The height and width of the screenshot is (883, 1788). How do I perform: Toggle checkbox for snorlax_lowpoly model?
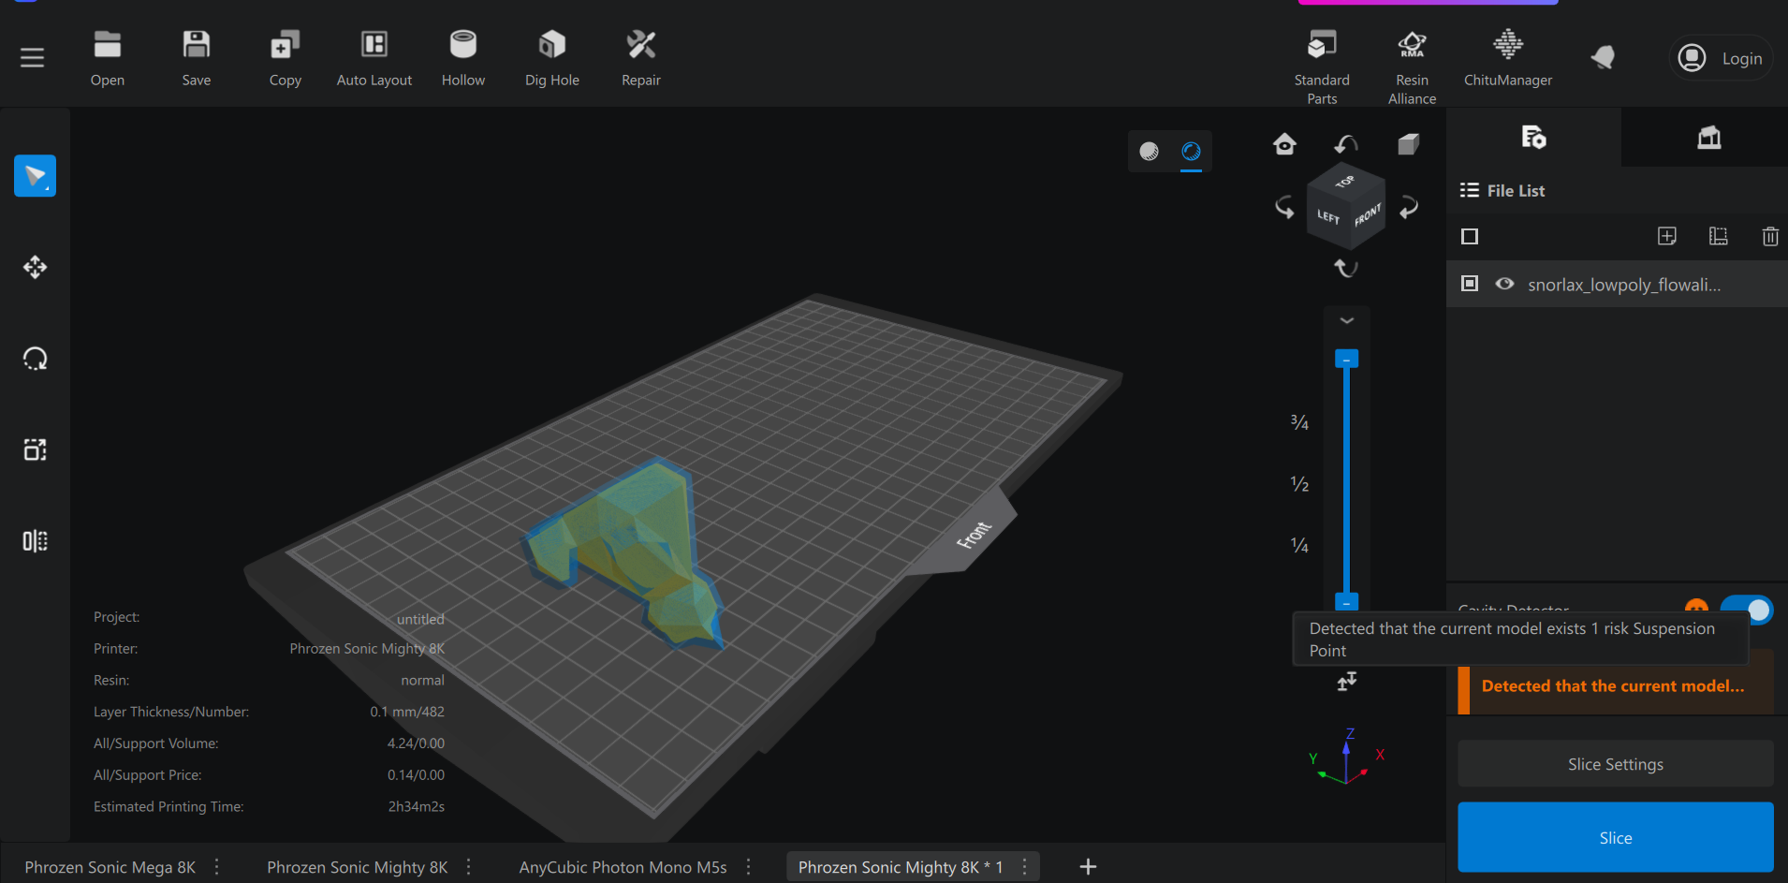click(1470, 284)
